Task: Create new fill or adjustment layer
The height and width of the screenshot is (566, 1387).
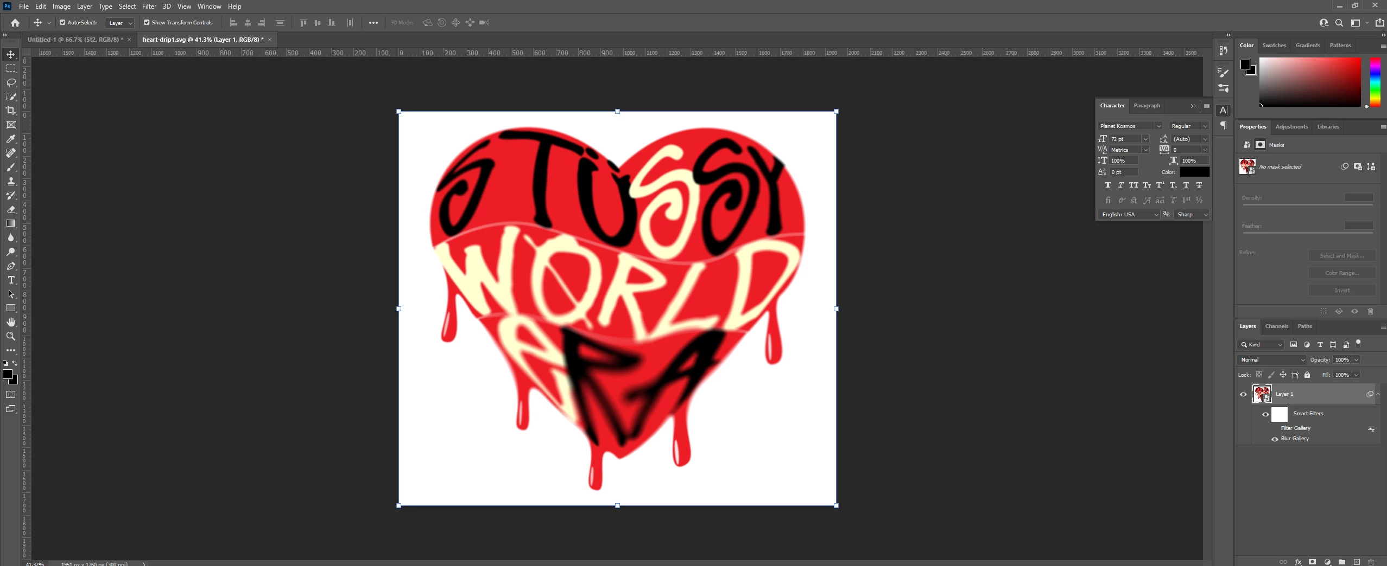Action: click(x=1327, y=562)
